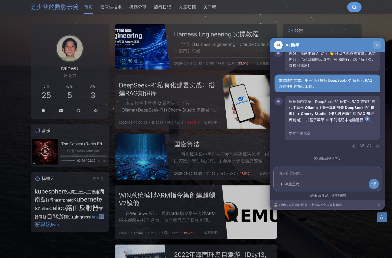Select the calico路由反射器 tag

74,208
